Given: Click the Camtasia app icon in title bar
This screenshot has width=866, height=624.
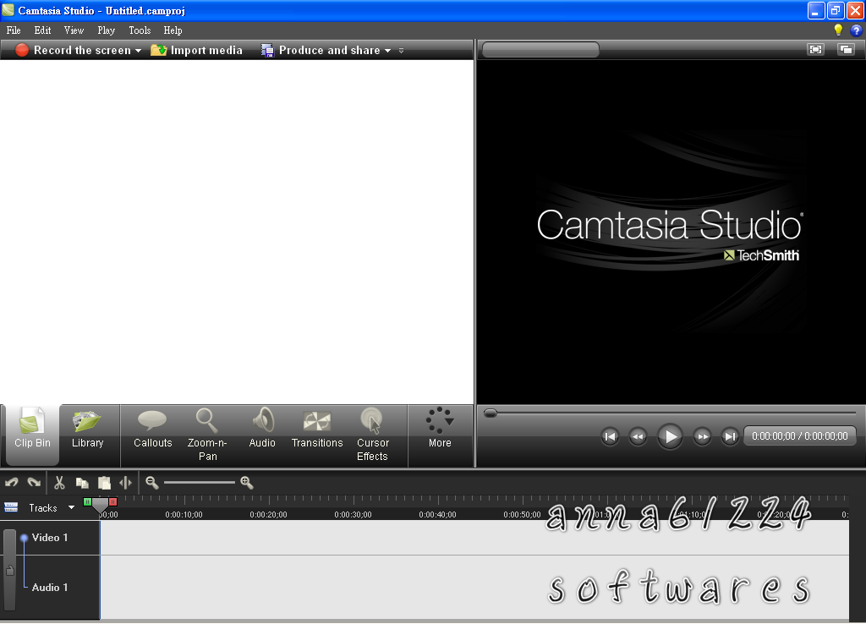Looking at the screenshot, I should 8,10.
